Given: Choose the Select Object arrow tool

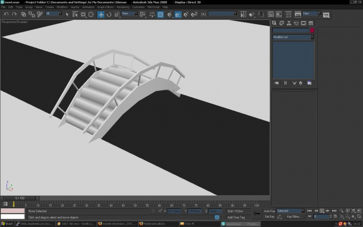Looking at the screenshot, I should (67, 15).
